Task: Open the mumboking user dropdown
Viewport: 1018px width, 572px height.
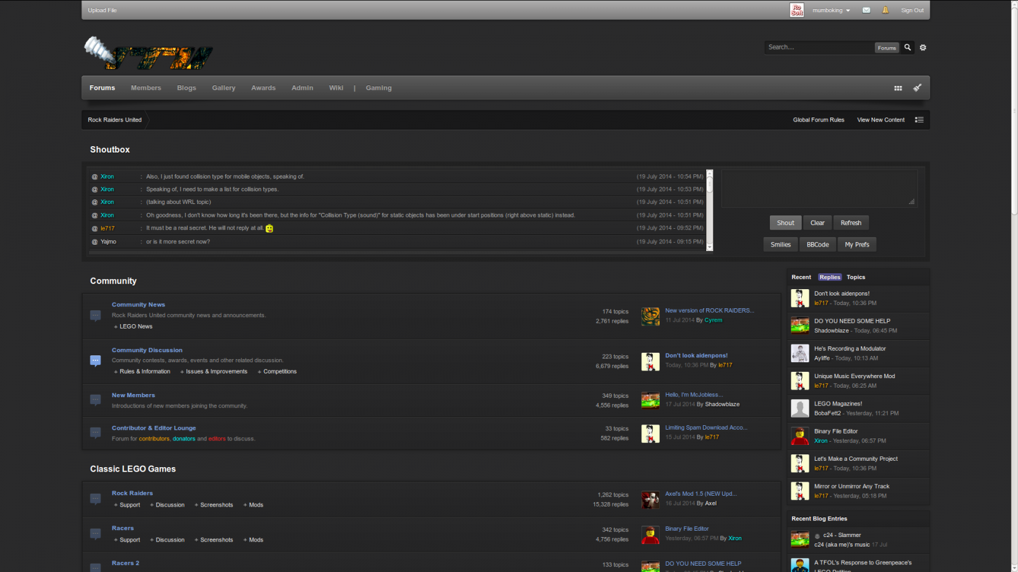Action: coord(831,10)
